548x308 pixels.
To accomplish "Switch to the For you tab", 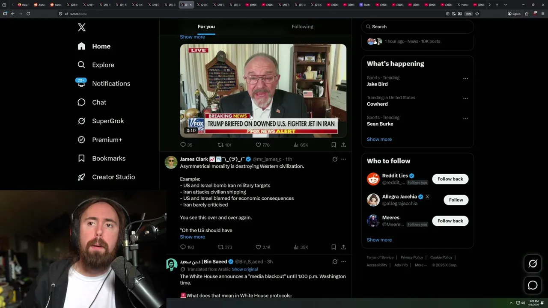I will [206, 27].
